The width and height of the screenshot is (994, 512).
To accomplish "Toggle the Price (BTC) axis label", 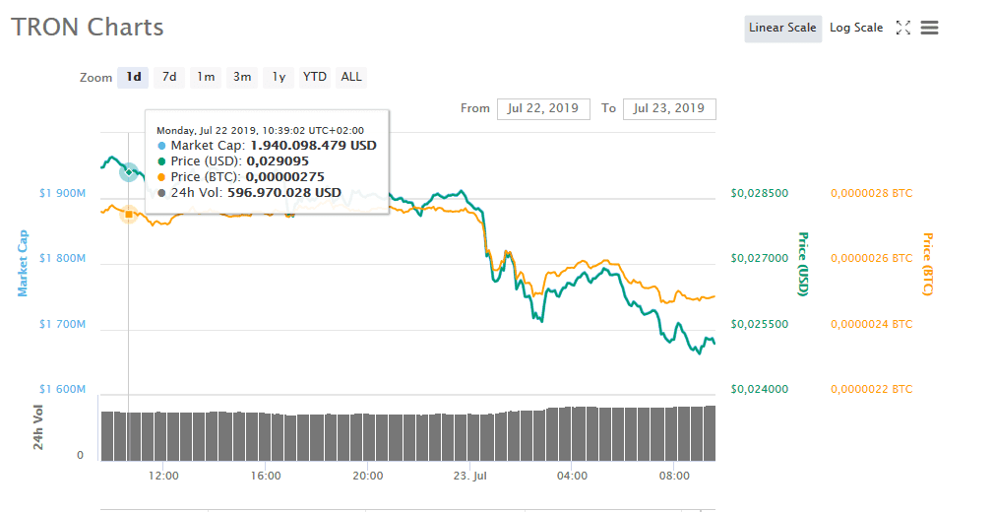I will tap(927, 263).
